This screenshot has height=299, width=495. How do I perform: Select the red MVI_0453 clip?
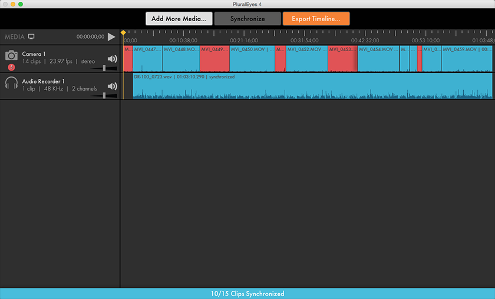[x=343, y=59]
